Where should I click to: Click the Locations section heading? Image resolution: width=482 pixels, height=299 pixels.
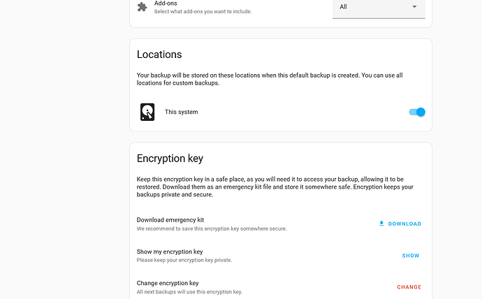click(159, 54)
